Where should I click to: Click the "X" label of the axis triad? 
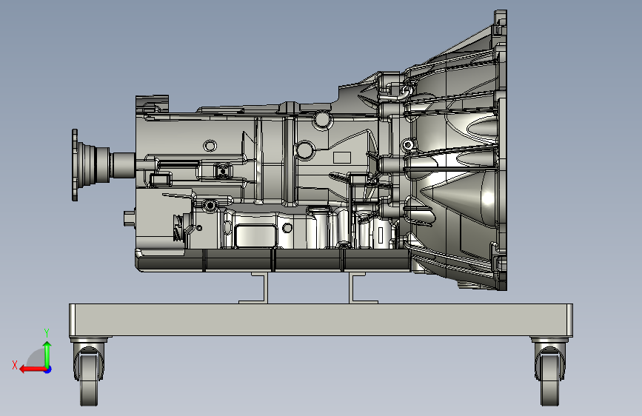pyautogui.click(x=15, y=365)
